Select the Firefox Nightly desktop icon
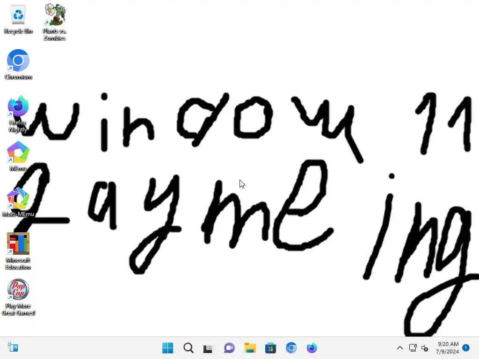Screen dimensions: 479x359 tap(18, 114)
